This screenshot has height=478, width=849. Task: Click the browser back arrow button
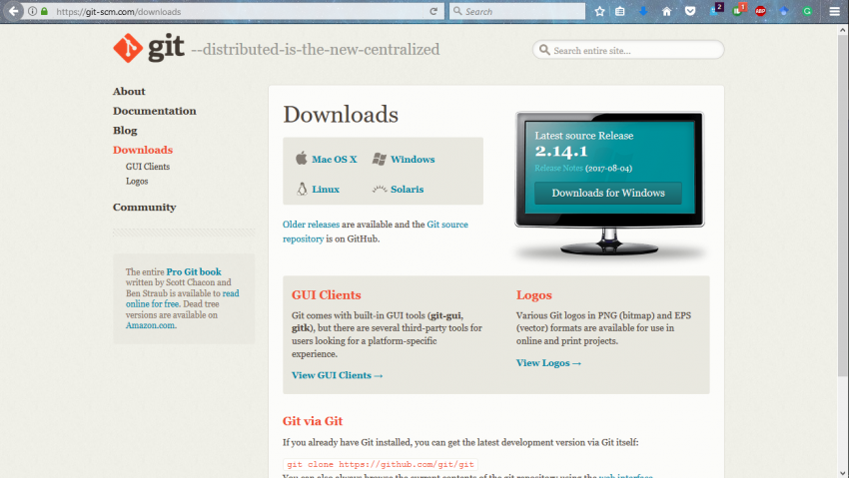12,11
